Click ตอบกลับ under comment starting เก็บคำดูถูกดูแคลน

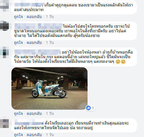point(34,17)
